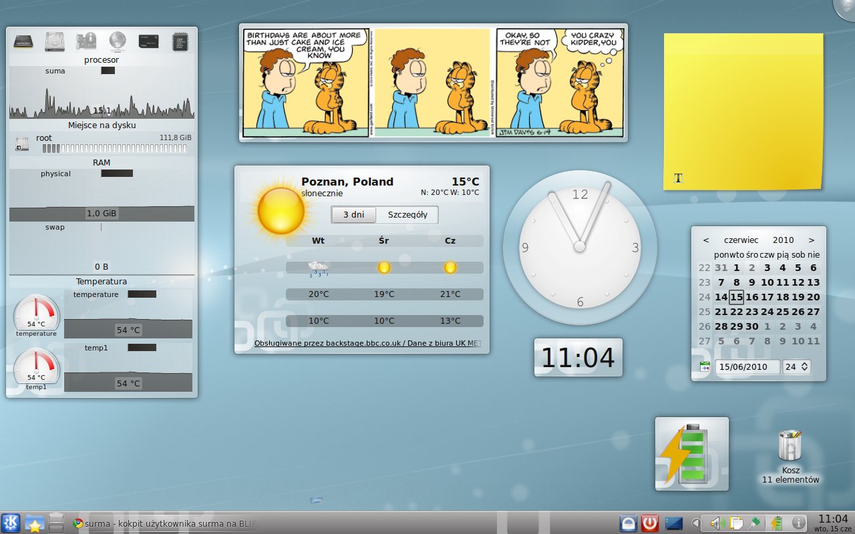
Task: Click the yellow sticky note
Action: coord(743,111)
